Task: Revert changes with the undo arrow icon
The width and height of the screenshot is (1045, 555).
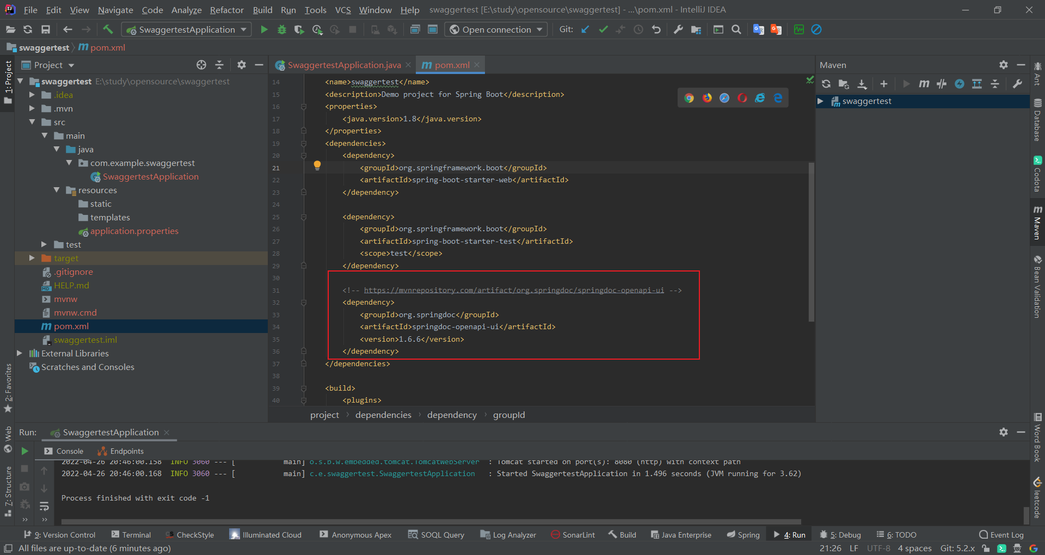Action: click(x=656, y=29)
